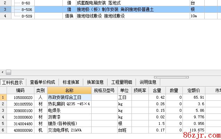Screen dimensions: 221x139
Task: Select row header number 5 in material table
Action: pyautogui.click(x=3, y=123)
